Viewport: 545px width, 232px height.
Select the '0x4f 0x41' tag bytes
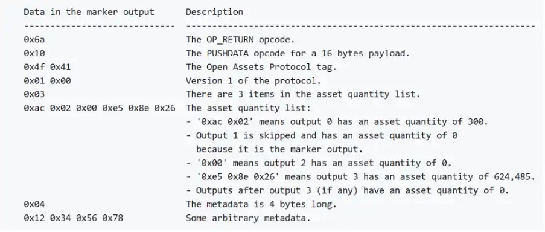(x=47, y=67)
